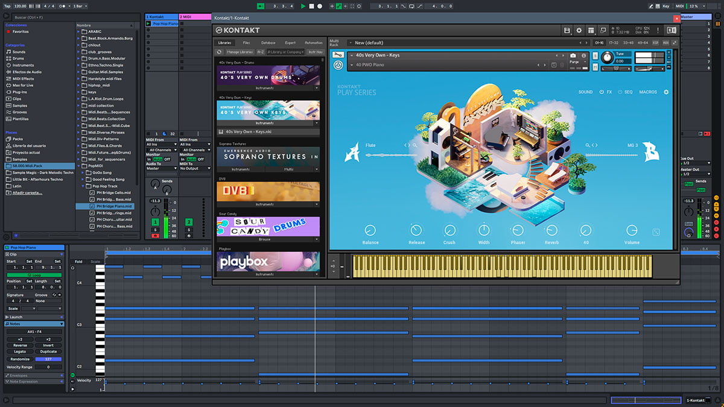Expand the Launch section in clip view

[x=34, y=317]
